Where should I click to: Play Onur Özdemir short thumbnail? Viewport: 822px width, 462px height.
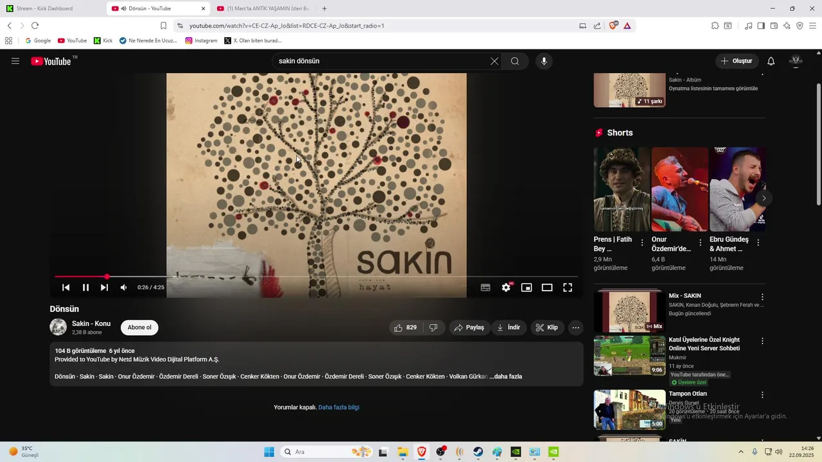[x=679, y=189]
